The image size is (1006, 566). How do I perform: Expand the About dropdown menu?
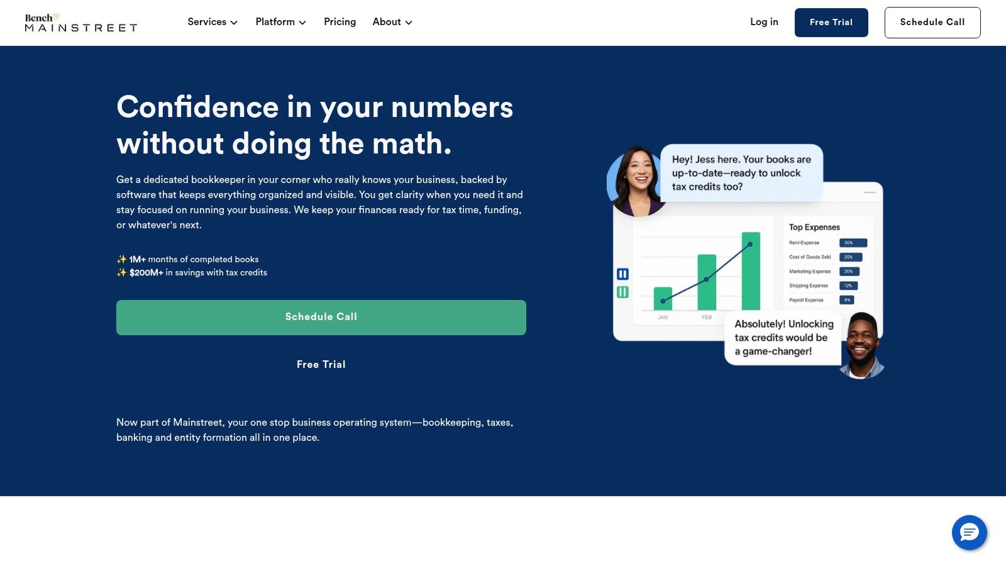392,22
